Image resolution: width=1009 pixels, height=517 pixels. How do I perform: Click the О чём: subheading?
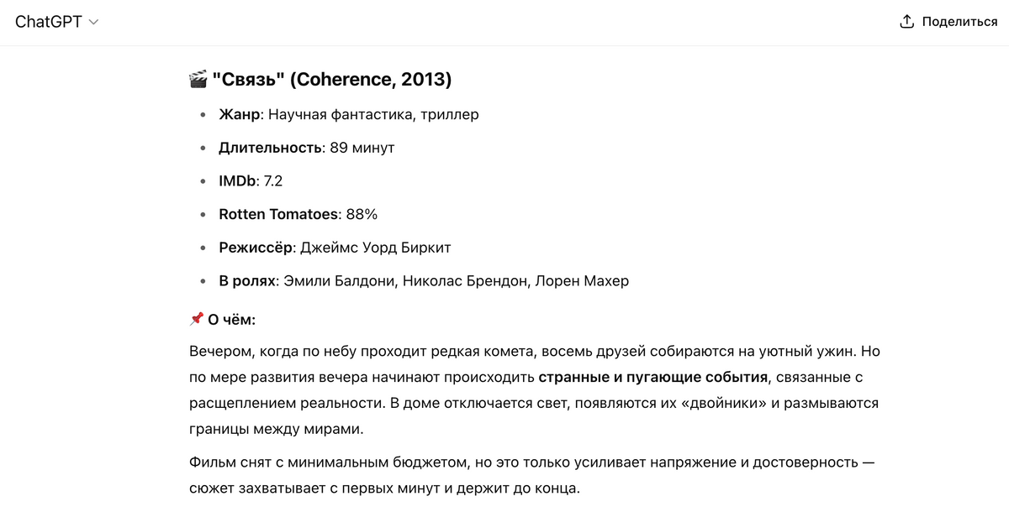231,320
